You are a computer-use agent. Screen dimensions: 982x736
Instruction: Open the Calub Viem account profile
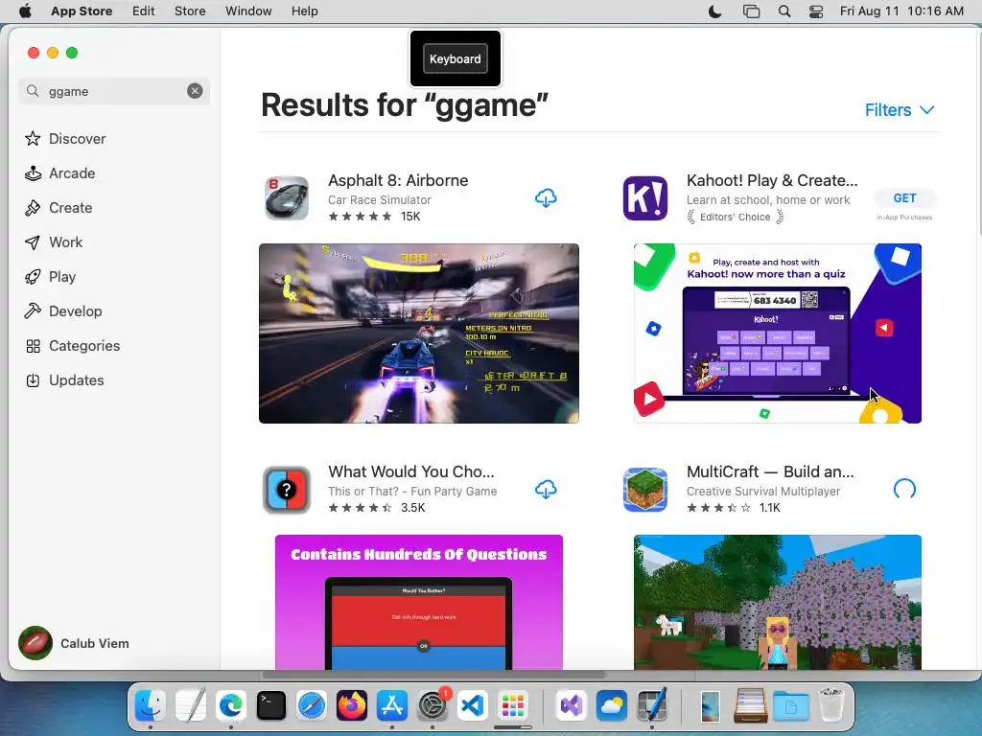(74, 643)
